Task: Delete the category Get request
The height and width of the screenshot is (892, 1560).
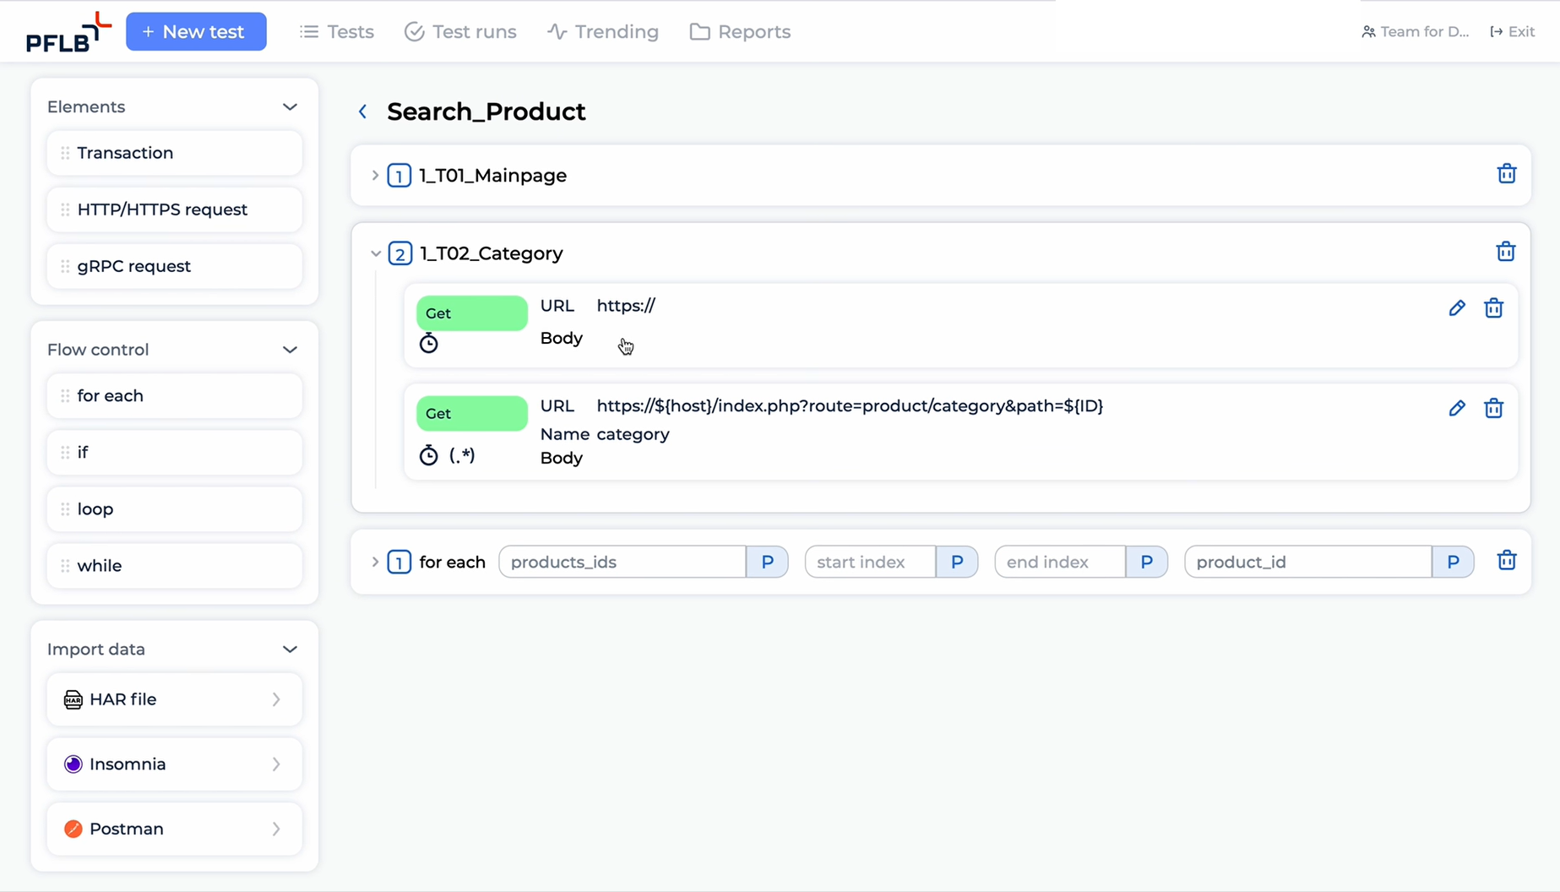Action: [x=1493, y=409]
